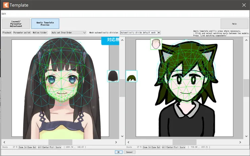Screen dimensions: 250x156
Task: Click right panel vertical scroll down arrow
Action: 246,136
